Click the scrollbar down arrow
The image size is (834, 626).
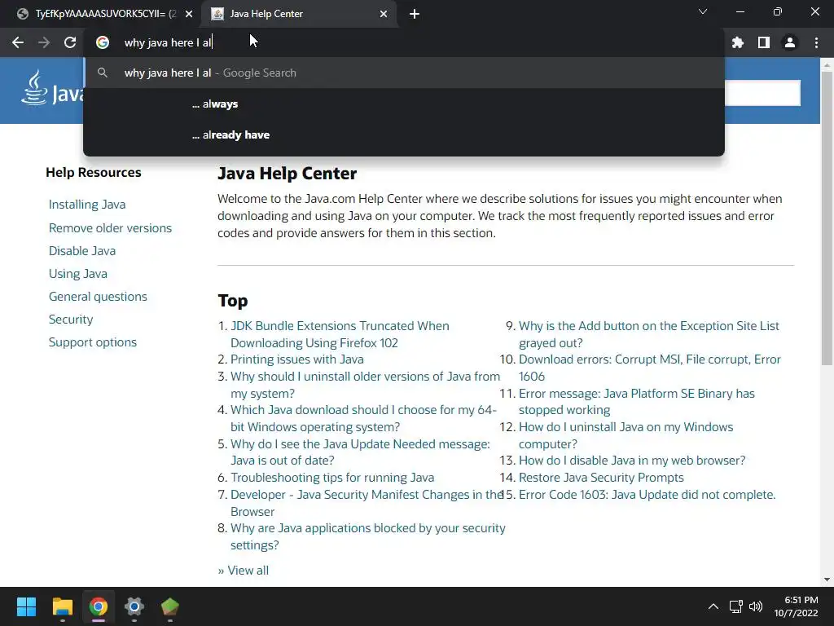pyautogui.click(x=827, y=580)
